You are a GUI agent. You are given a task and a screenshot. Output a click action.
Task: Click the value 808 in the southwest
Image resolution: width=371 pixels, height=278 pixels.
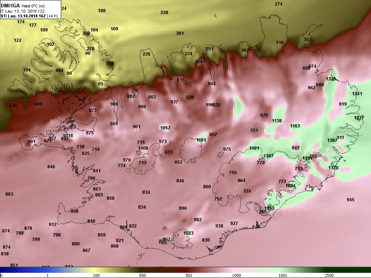74,211
